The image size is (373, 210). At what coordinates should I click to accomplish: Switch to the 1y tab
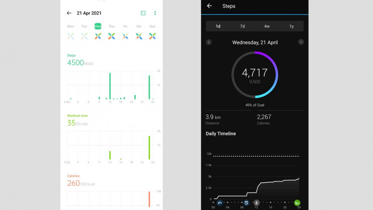point(292,26)
